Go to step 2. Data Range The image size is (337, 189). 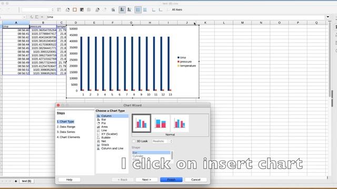pyautogui.click(x=66, y=127)
